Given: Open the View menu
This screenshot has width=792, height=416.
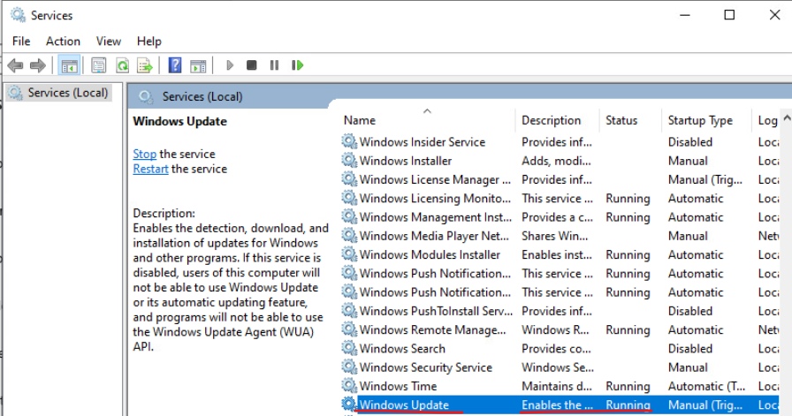Looking at the screenshot, I should pyautogui.click(x=109, y=42).
